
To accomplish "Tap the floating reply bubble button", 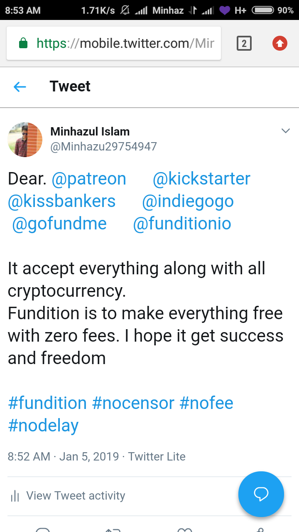I will click(261, 494).
